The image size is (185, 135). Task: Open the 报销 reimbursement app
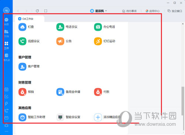(x=23, y=92)
